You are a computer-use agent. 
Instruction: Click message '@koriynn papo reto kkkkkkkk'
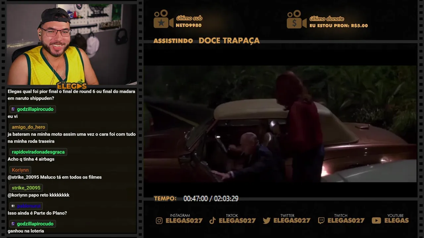(38, 195)
